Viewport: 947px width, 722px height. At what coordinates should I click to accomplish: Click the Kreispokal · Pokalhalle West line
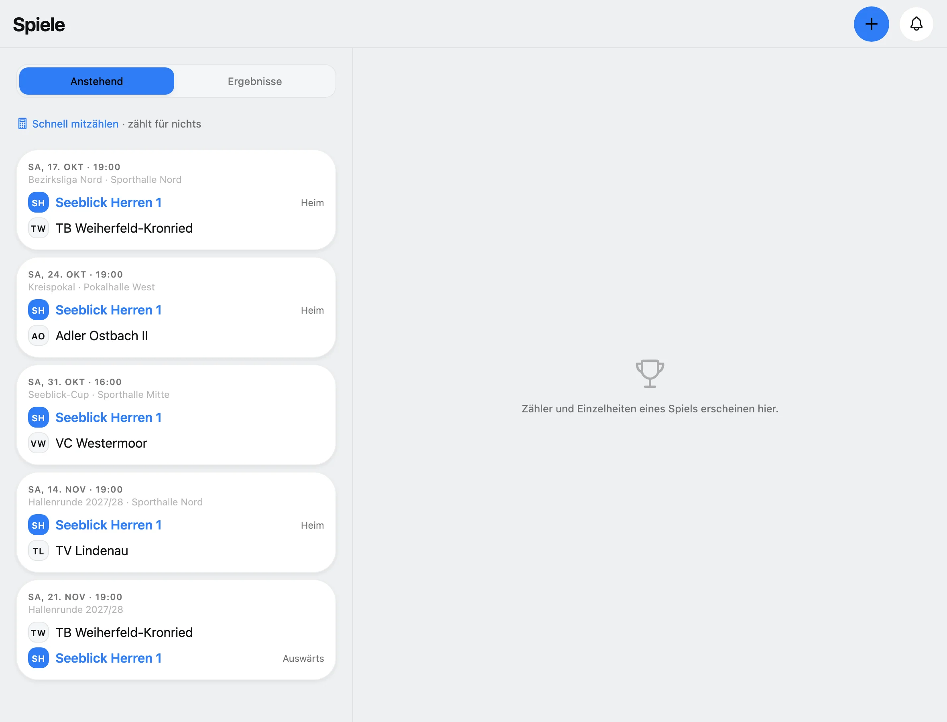(x=91, y=287)
